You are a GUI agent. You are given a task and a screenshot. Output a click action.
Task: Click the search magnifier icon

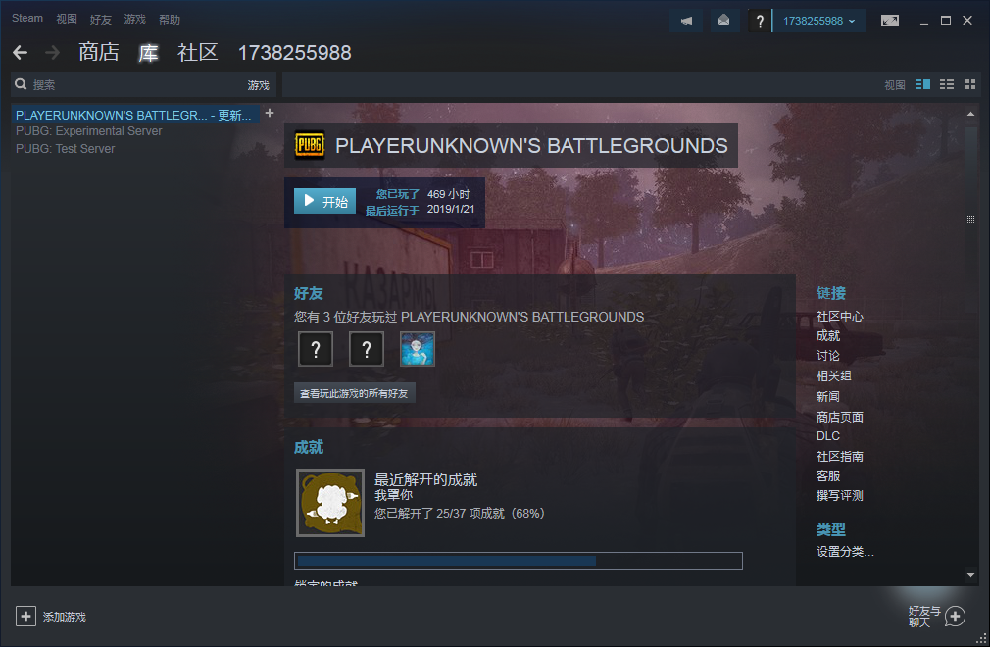[x=21, y=84]
